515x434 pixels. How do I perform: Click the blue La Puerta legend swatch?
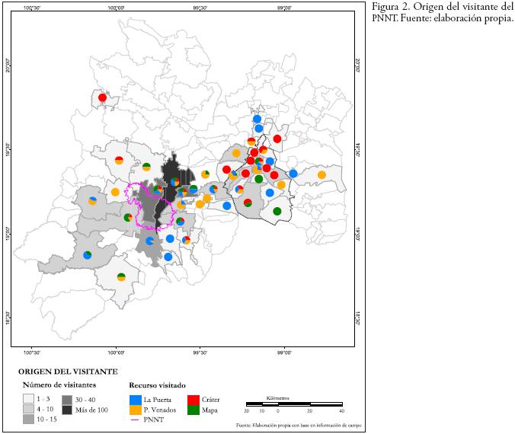click(x=136, y=399)
